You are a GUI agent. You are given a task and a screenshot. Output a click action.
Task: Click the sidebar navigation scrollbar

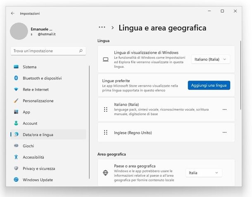click(89, 122)
